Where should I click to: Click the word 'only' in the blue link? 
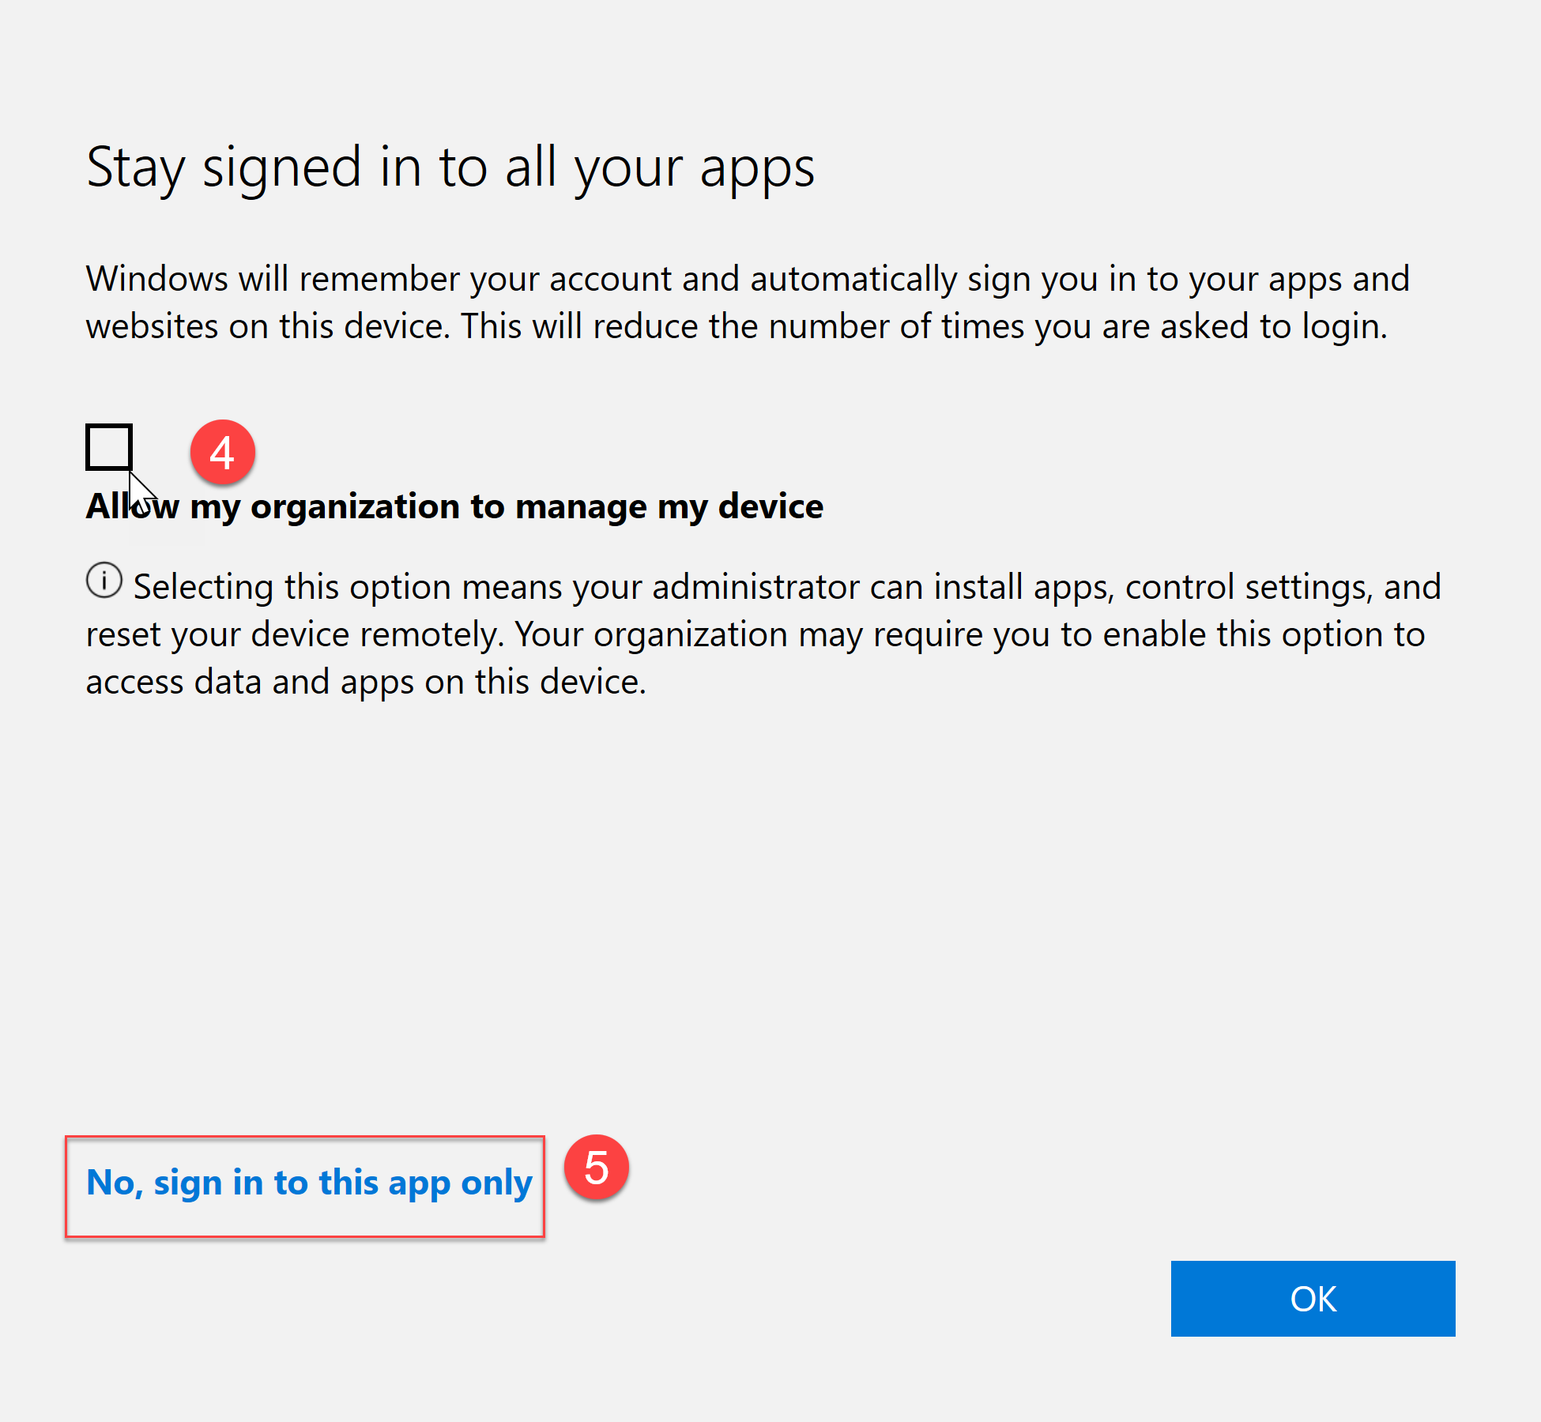pos(496,1183)
